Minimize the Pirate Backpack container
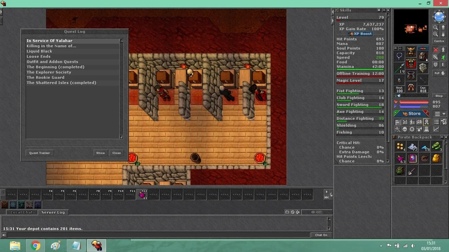This screenshot has height=252, width=449. [442, 137]
